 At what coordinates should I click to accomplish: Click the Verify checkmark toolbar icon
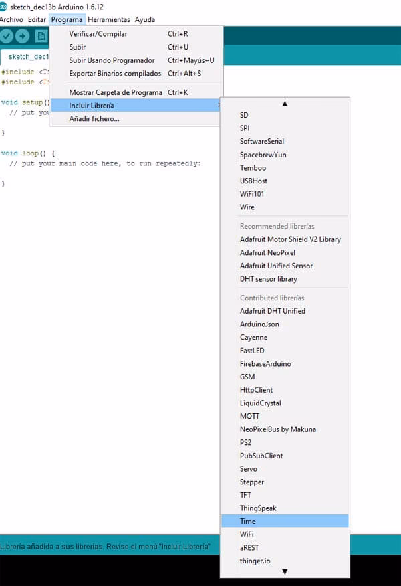8,36
